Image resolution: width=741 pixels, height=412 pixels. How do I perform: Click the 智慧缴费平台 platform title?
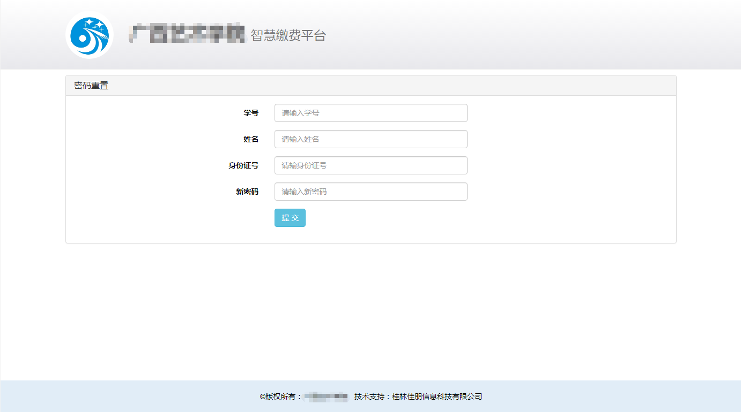287,36
